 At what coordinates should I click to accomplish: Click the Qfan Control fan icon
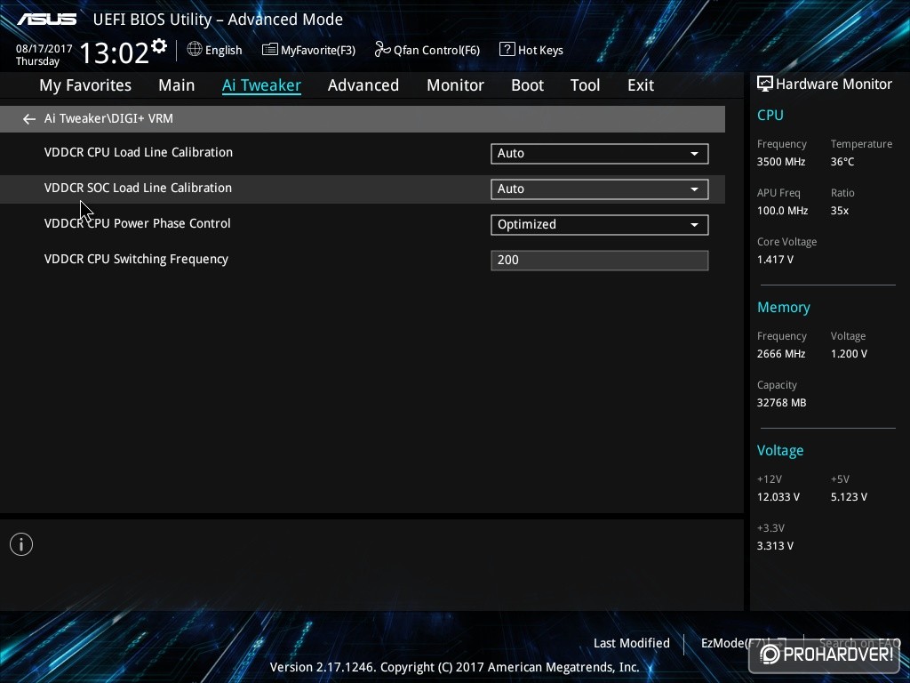(382, 50)
